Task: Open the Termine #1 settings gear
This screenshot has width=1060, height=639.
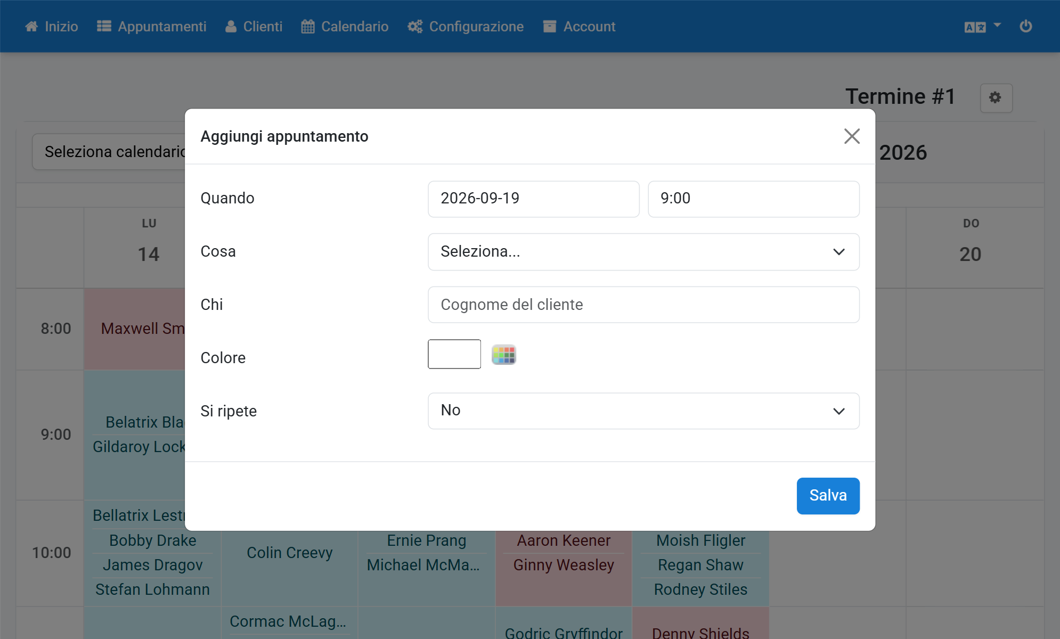Action: [x=996, y=98]
